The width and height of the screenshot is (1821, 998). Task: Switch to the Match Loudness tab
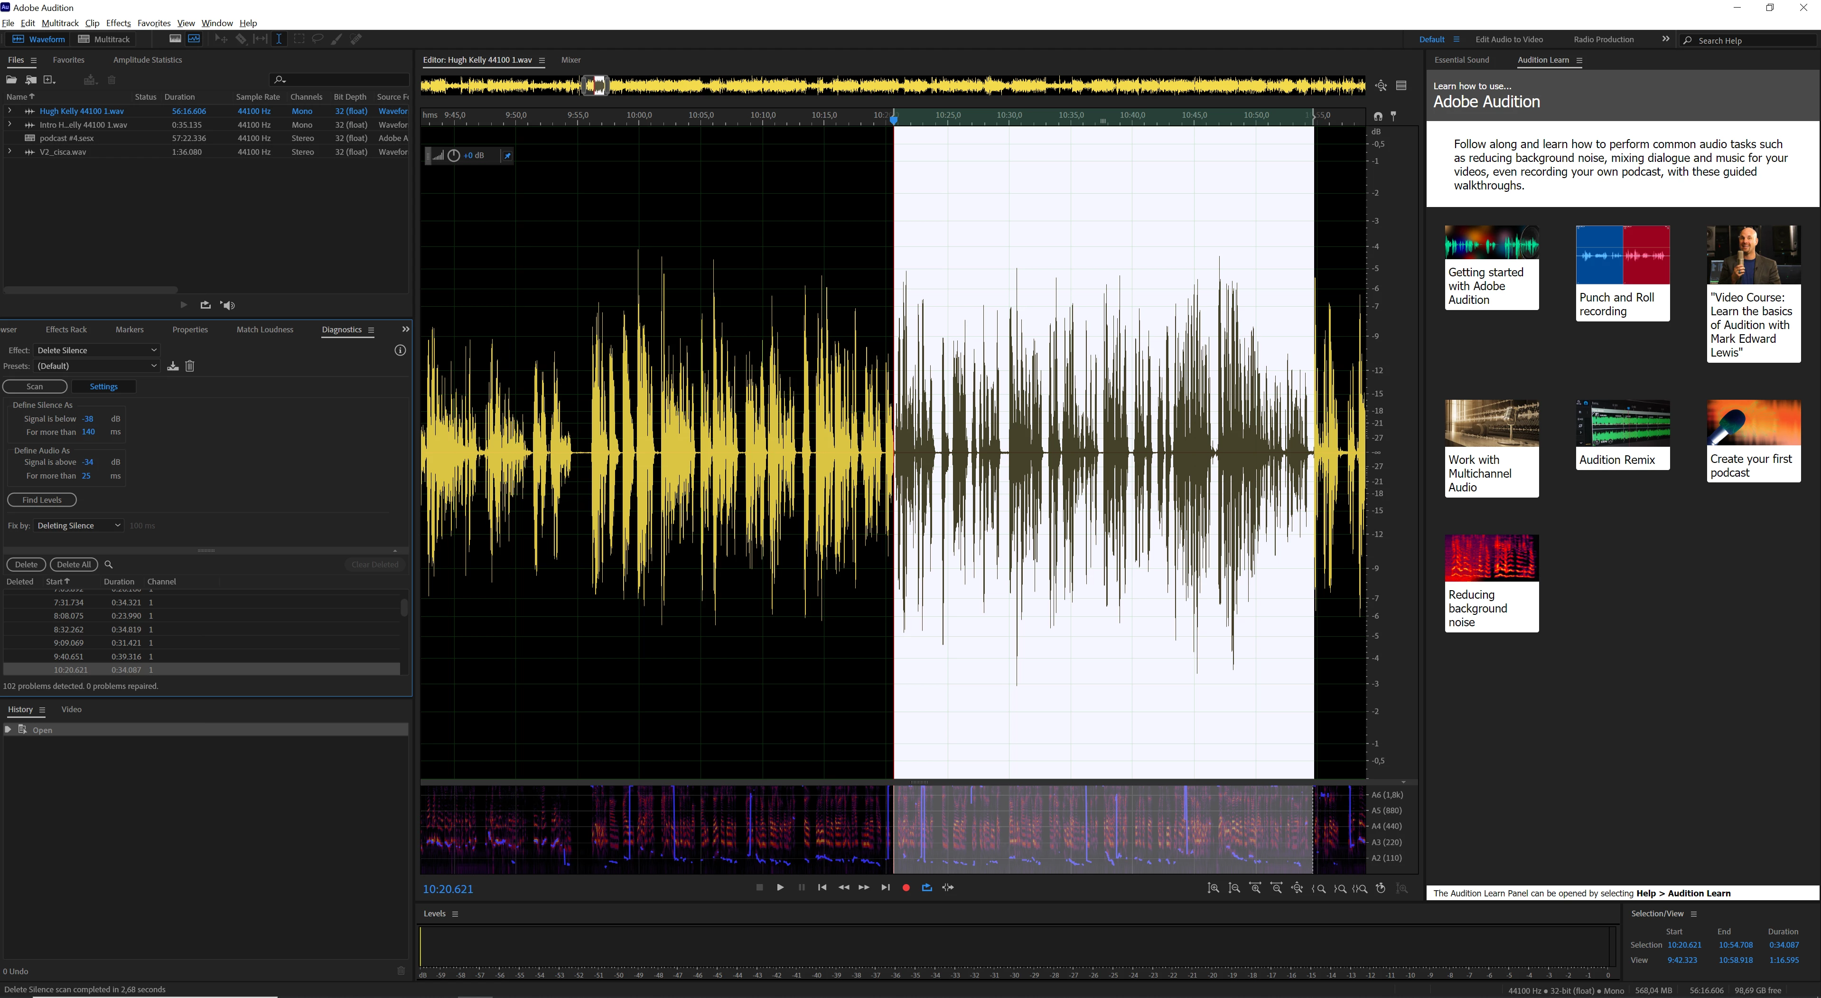(x=264, y=330)
